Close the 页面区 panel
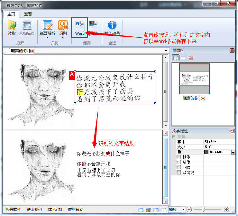Screen dimensions: 238x216 [232, 51]
